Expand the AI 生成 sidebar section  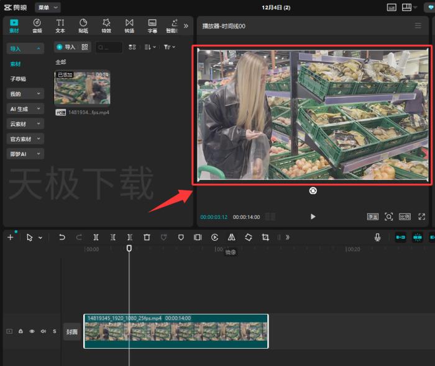25,109
